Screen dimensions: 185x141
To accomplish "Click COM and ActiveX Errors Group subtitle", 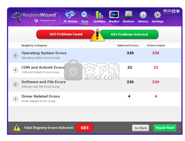I will pyautogui.click(x=40, y=72).
